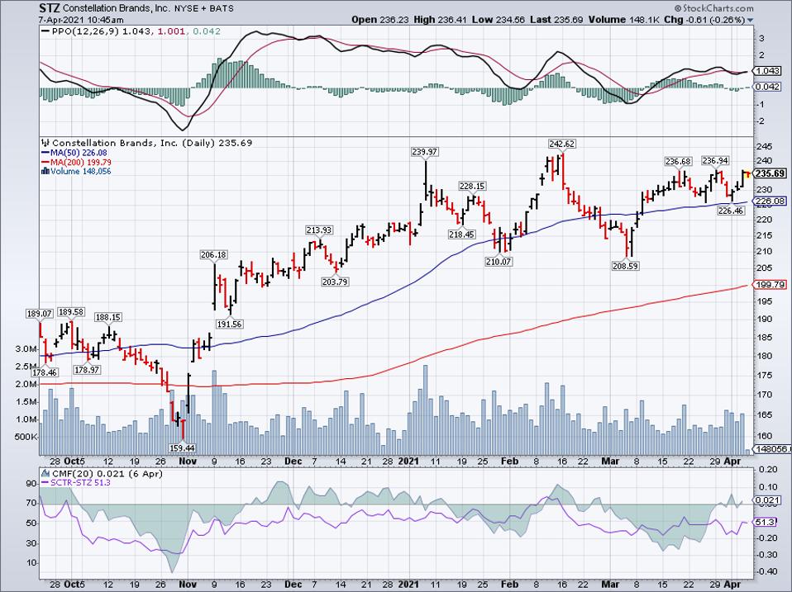Screen dimensions: 792x592
Task: Click the 188.15 price label
Action: point(108,317)
